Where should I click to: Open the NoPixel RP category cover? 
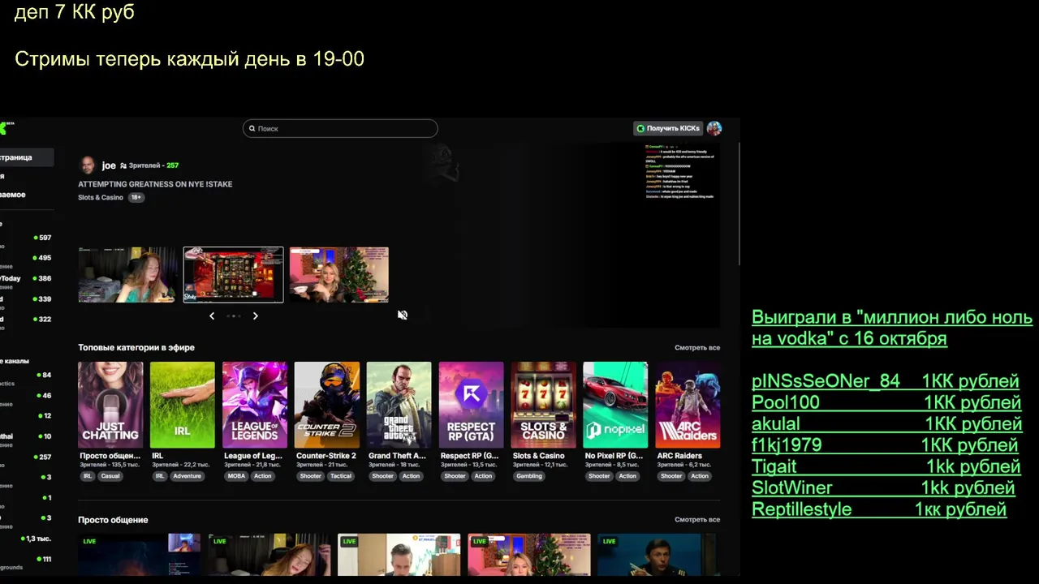coord(615,405)
